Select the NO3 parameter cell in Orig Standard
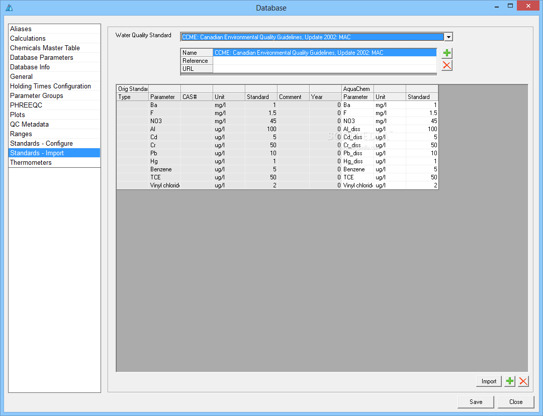The width and height of the screenshot is (543, 416). pyautogui.click(x=164, y=121)
